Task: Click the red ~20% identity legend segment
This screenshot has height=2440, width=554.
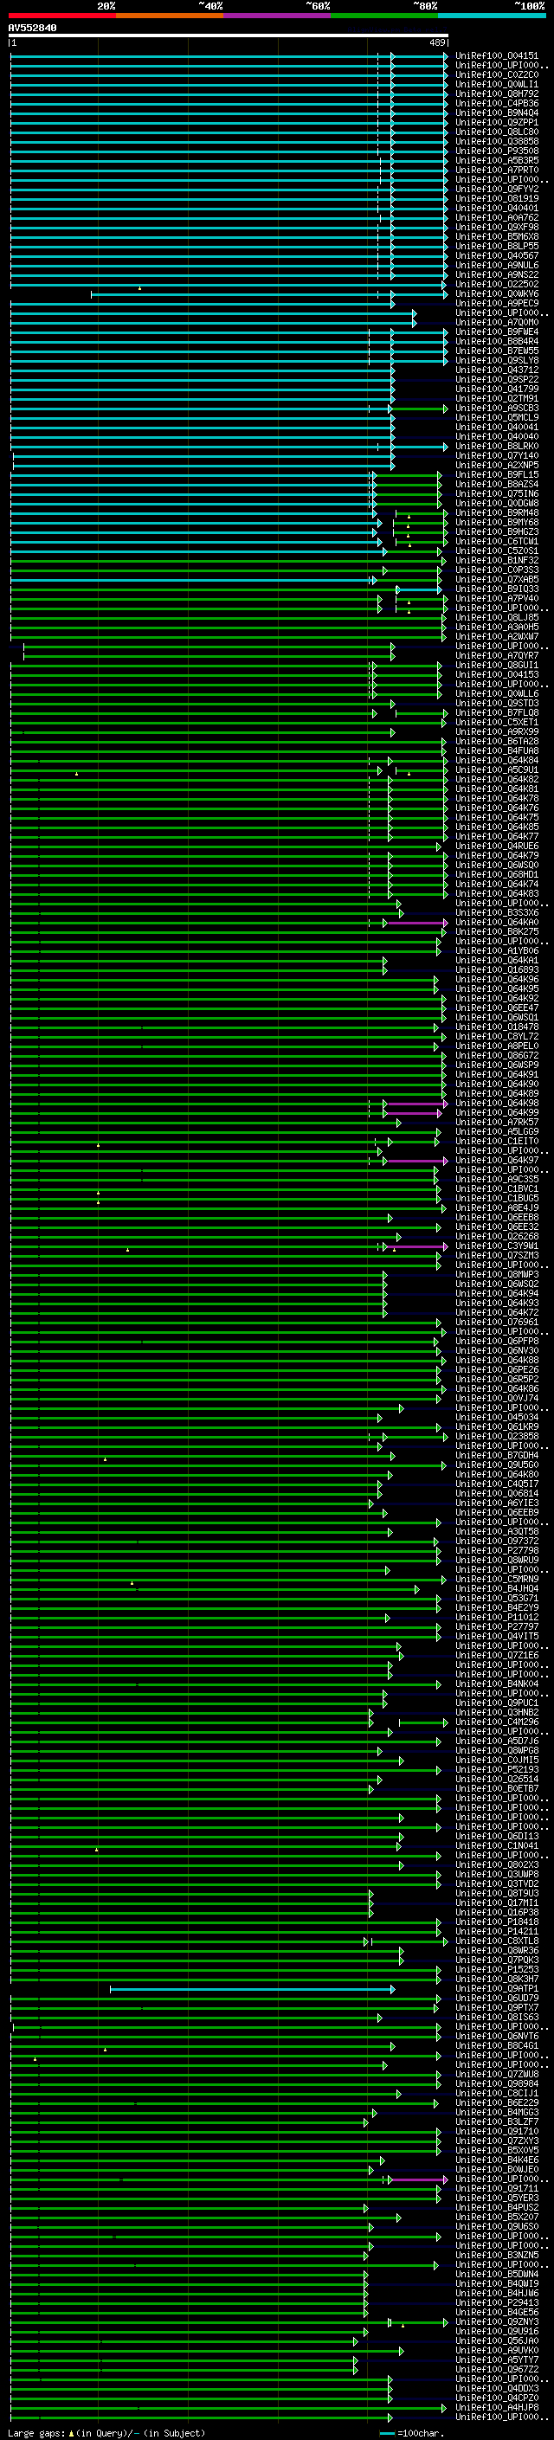Action: pyautogui.click(x=62, y=16)
